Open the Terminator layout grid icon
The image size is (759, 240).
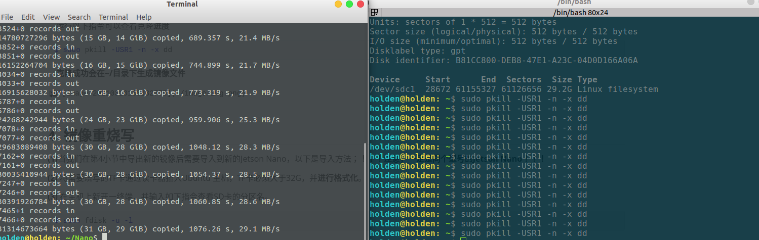[374, 12]
